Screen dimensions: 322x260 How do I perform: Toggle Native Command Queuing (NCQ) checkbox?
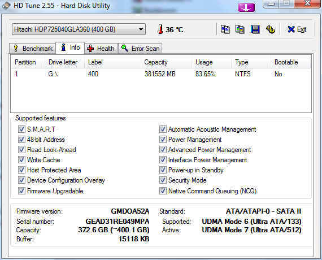point(163,190)
